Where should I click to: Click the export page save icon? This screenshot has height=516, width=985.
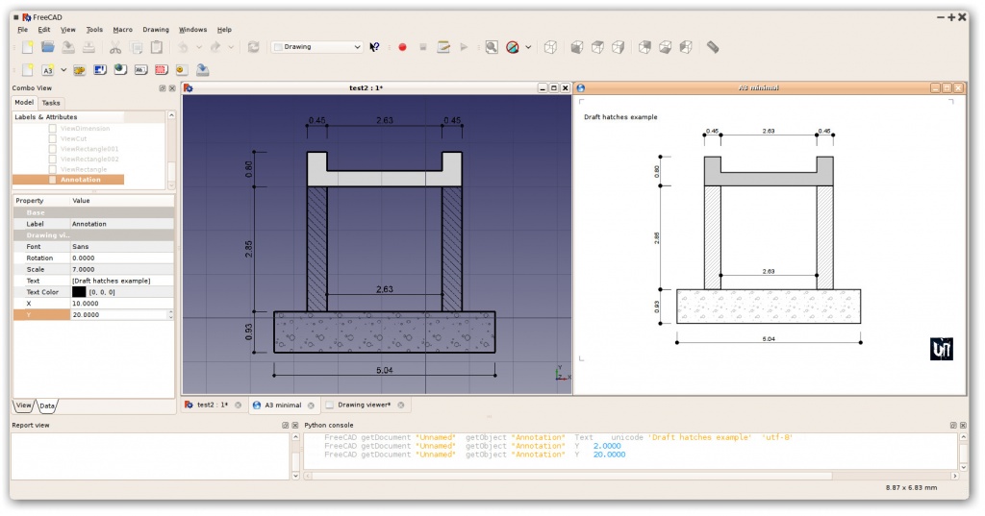[x=202, y=70]
